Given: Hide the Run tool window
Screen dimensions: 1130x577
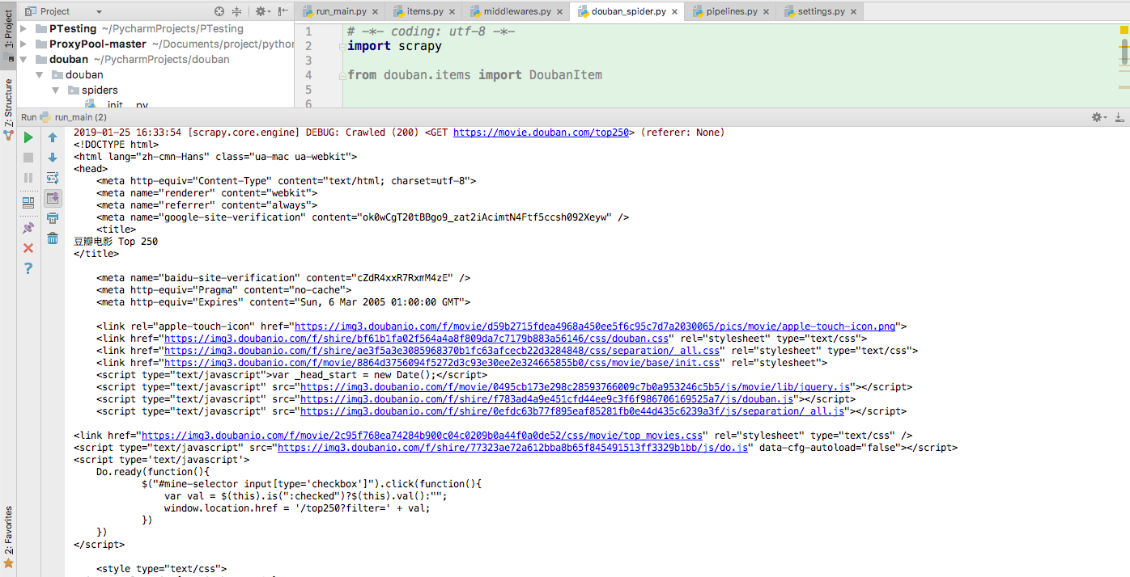Looking at the screenshot, I should (x=1119, y=117).
